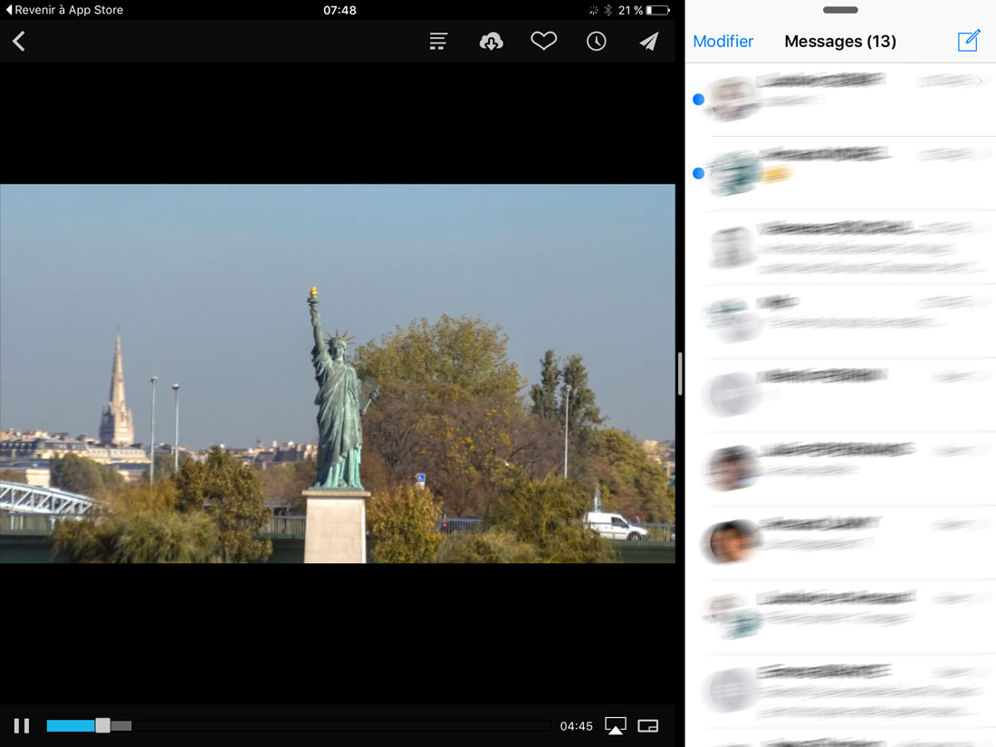
Task: Click the video progress slider handle
Action: 102,725
